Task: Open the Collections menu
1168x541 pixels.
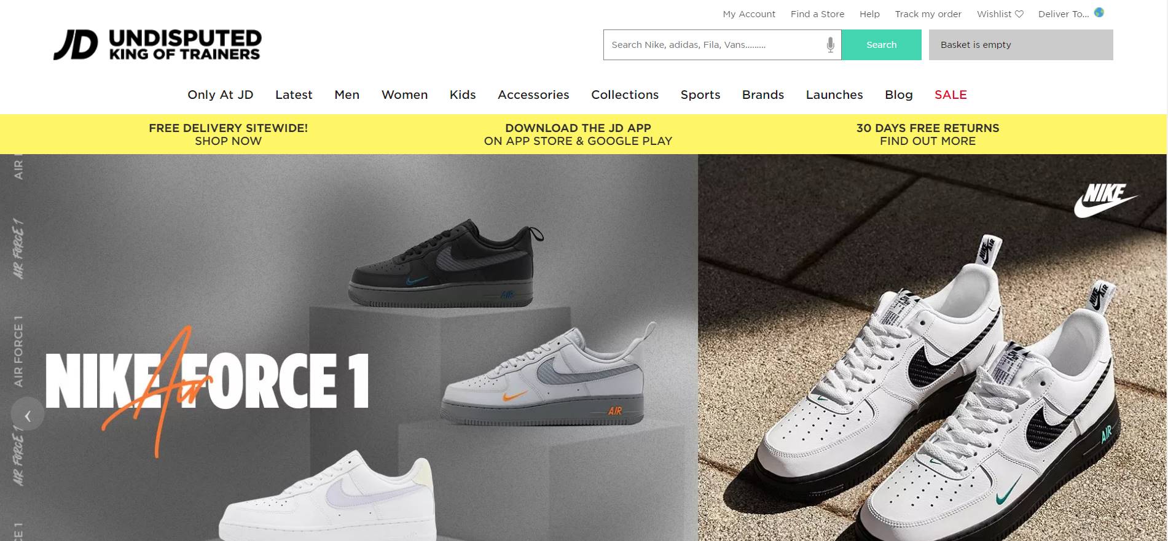Action: coord(624,95)
